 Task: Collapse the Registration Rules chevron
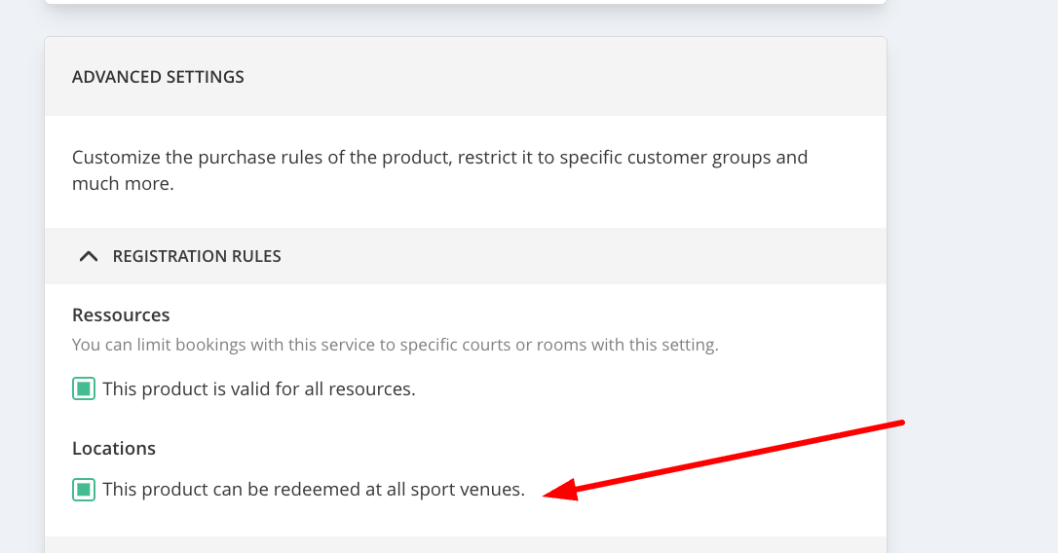coord(89,256)
